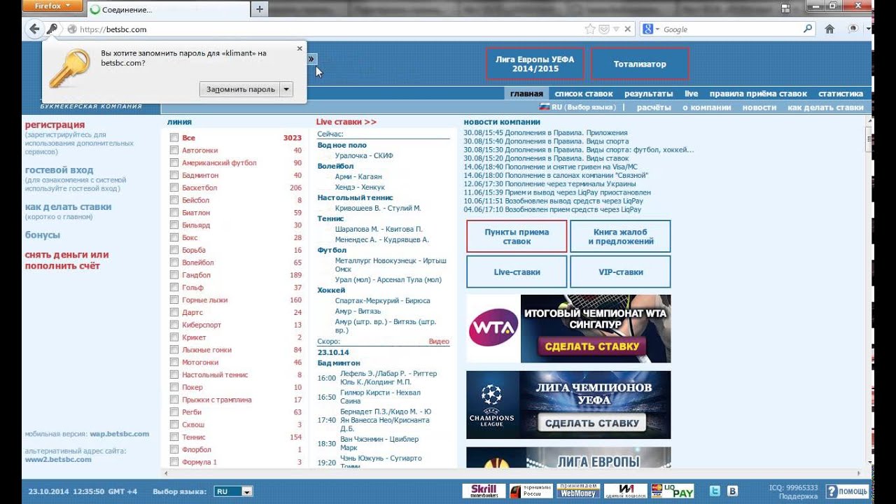
Task: Click the Pocket save icon in address bar
Action: 603,29
